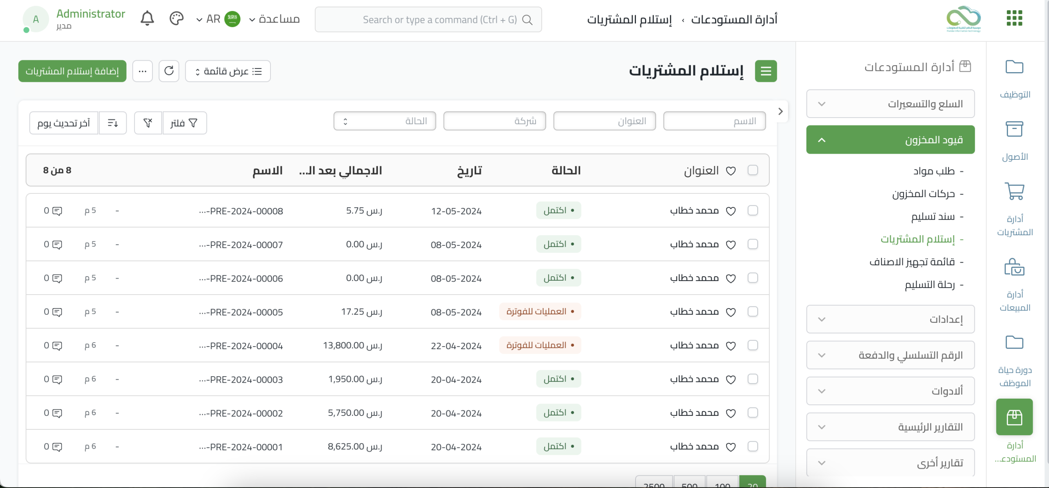Click the refresh list icon button
Viewport: 1049px width, 488px height.
[169, 71]
